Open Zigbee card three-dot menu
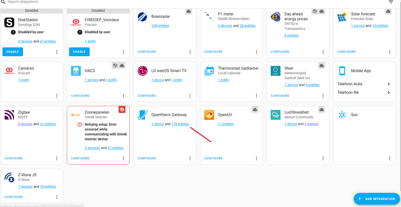 57,158
